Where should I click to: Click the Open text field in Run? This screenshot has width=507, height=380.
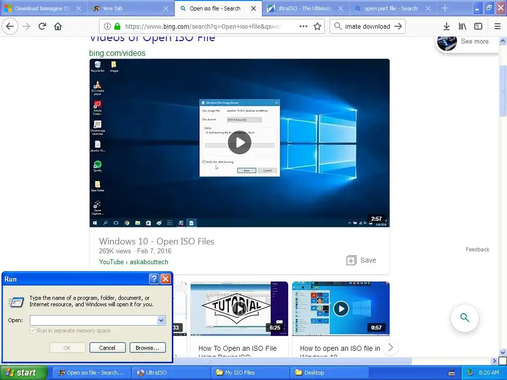[94, 320]
